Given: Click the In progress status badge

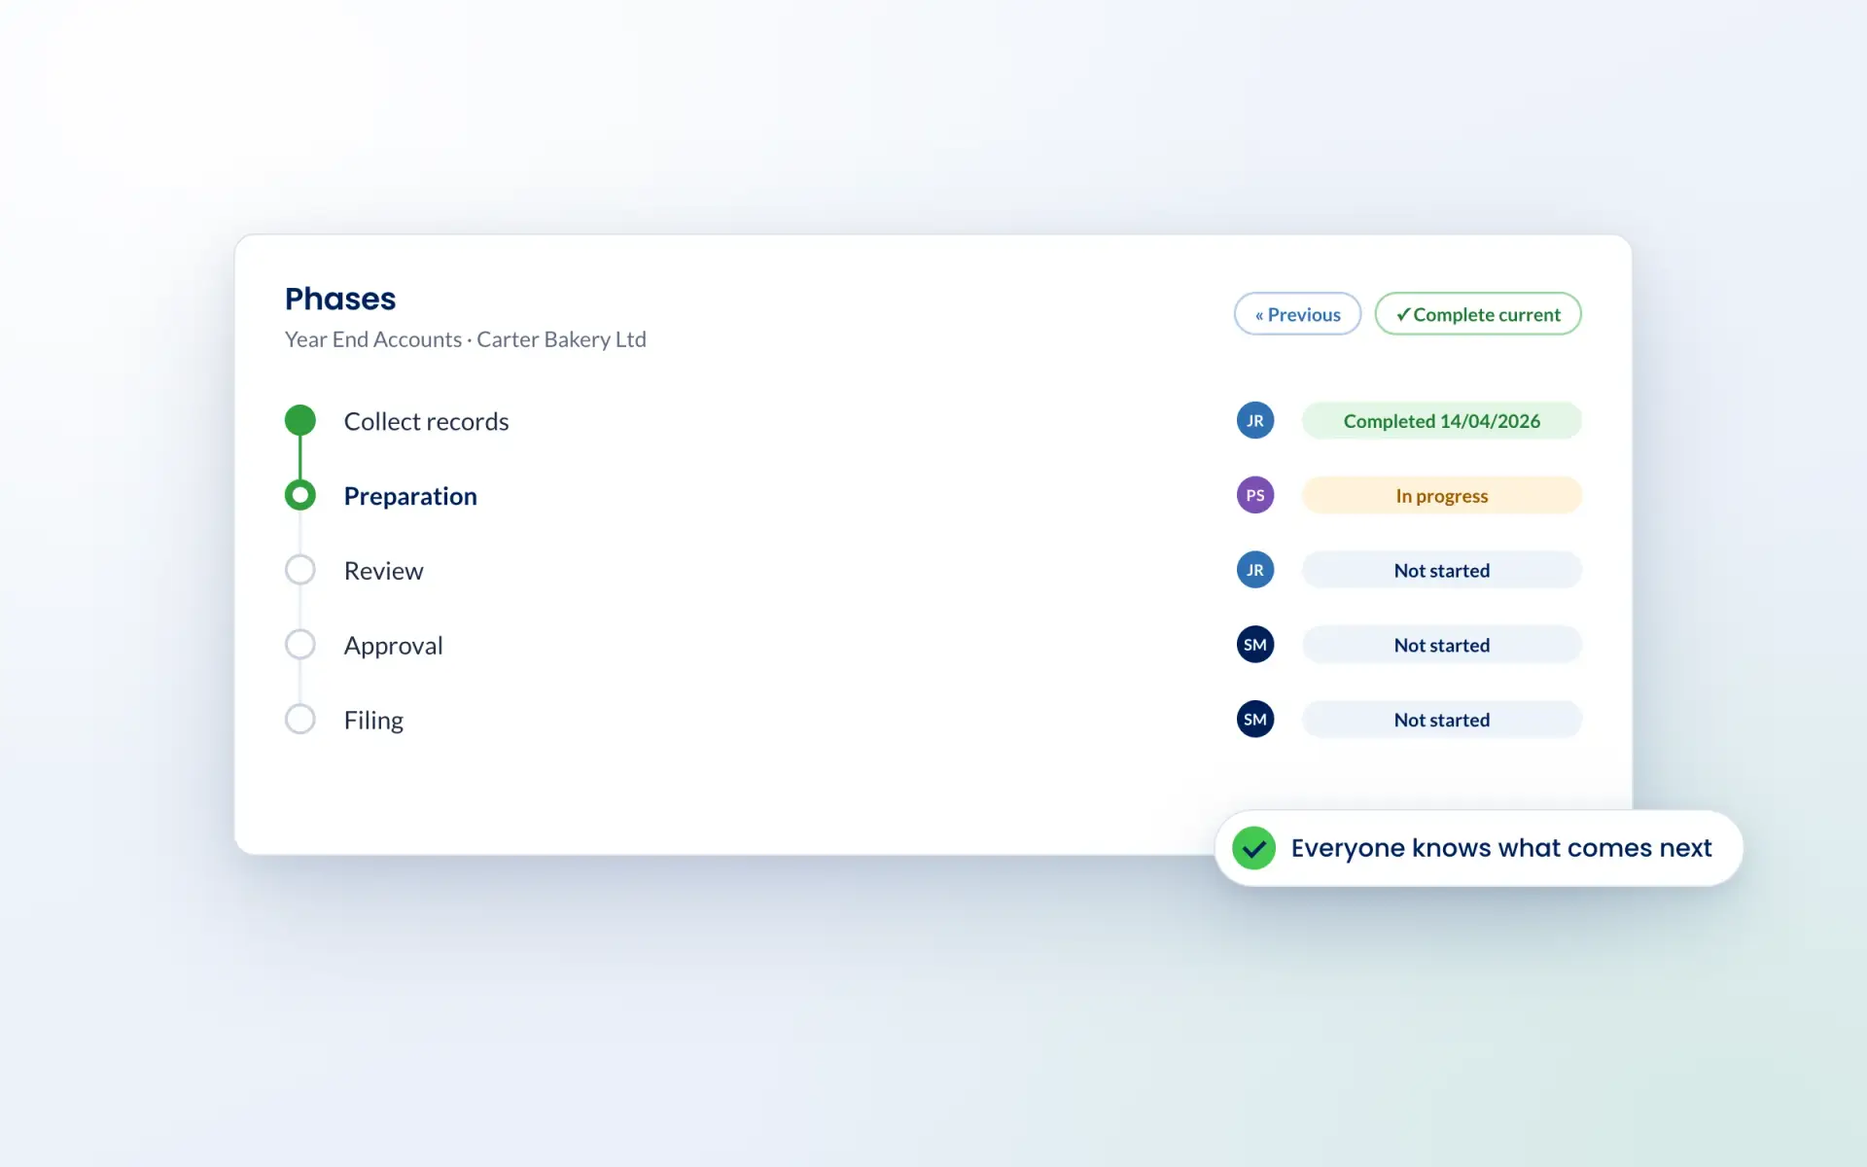Looking at the screenshot, I should click(1442, 495).
